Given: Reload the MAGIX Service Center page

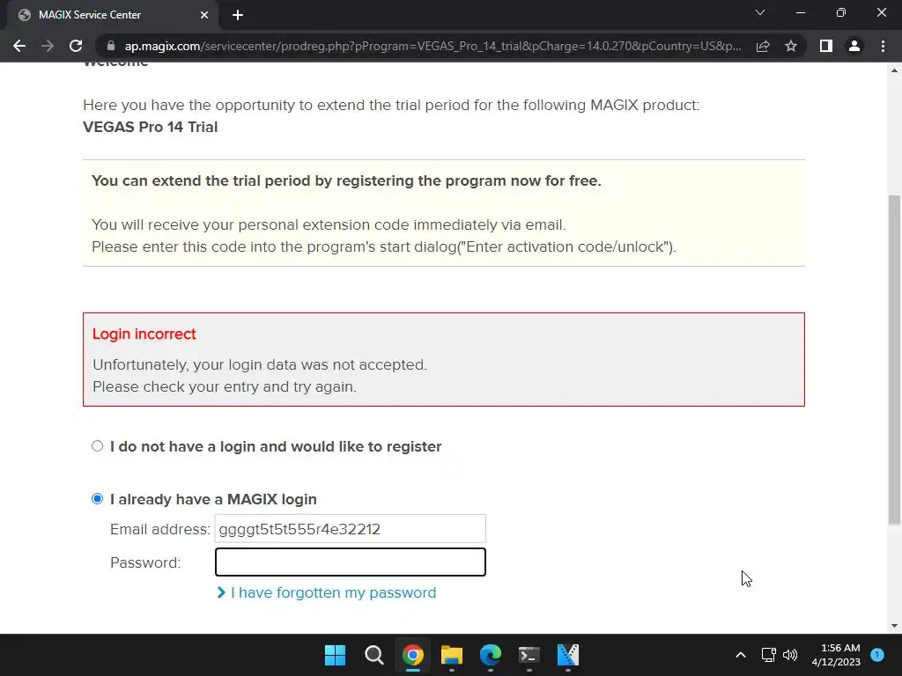Looking at the screenshot, I should [x=76, y=46].
